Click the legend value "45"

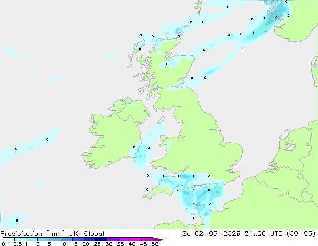[143, 244]
